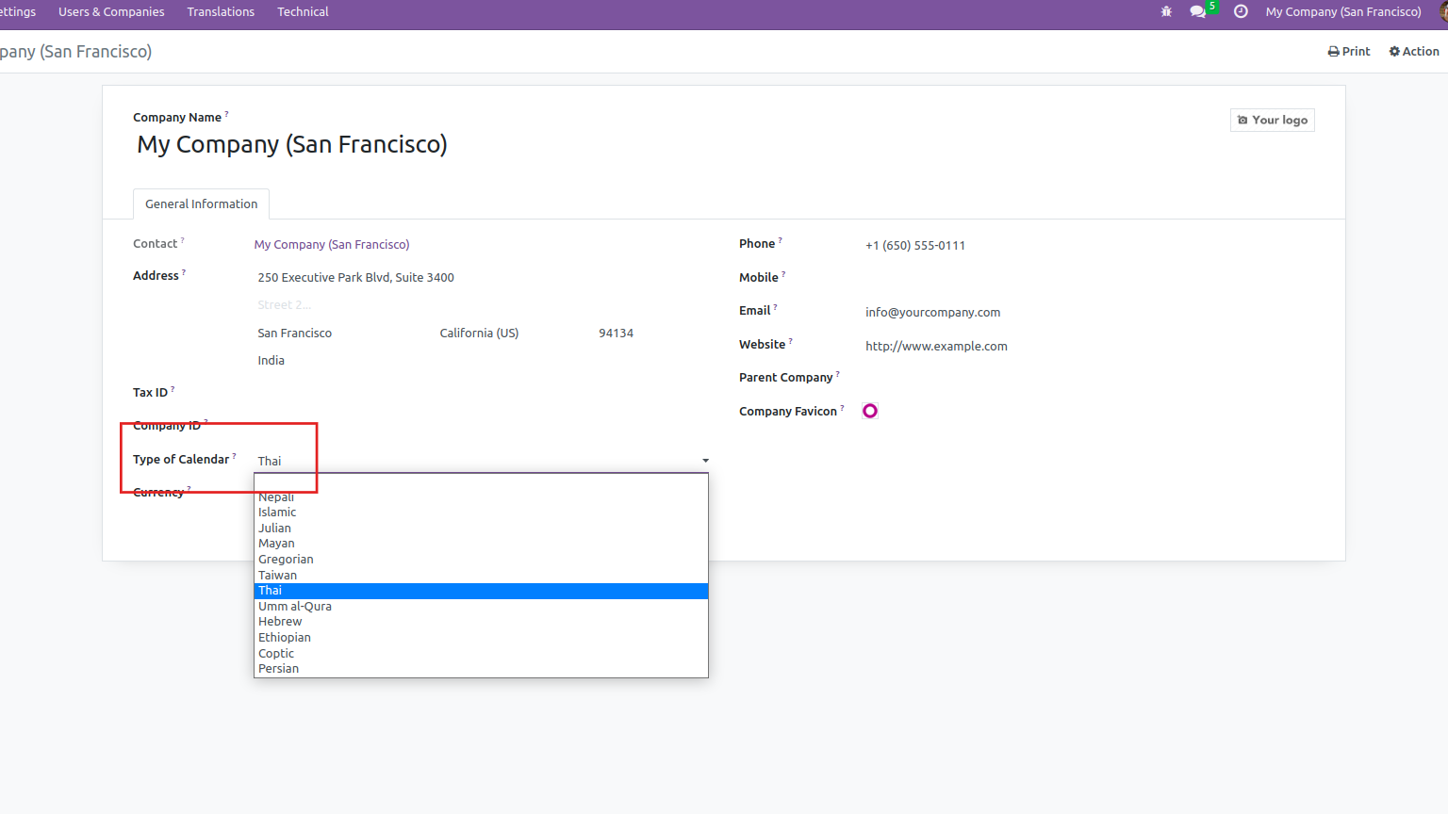Follow the My Company contact link
The image size is (1448, 814).
(x=332, y=244)
